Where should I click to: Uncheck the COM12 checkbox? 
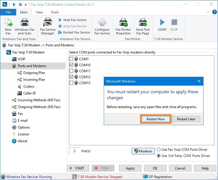click(x=71, y=77)
